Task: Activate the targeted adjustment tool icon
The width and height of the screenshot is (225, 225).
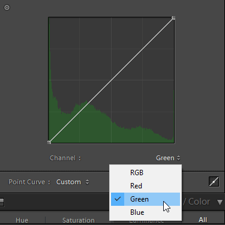Action: 7,8
